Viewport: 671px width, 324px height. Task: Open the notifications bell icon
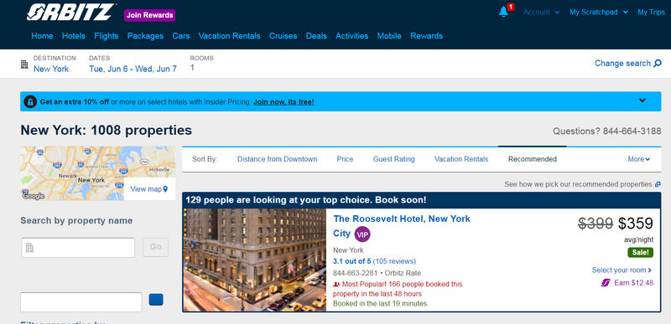pyautogui.click(x=504, y=12)
